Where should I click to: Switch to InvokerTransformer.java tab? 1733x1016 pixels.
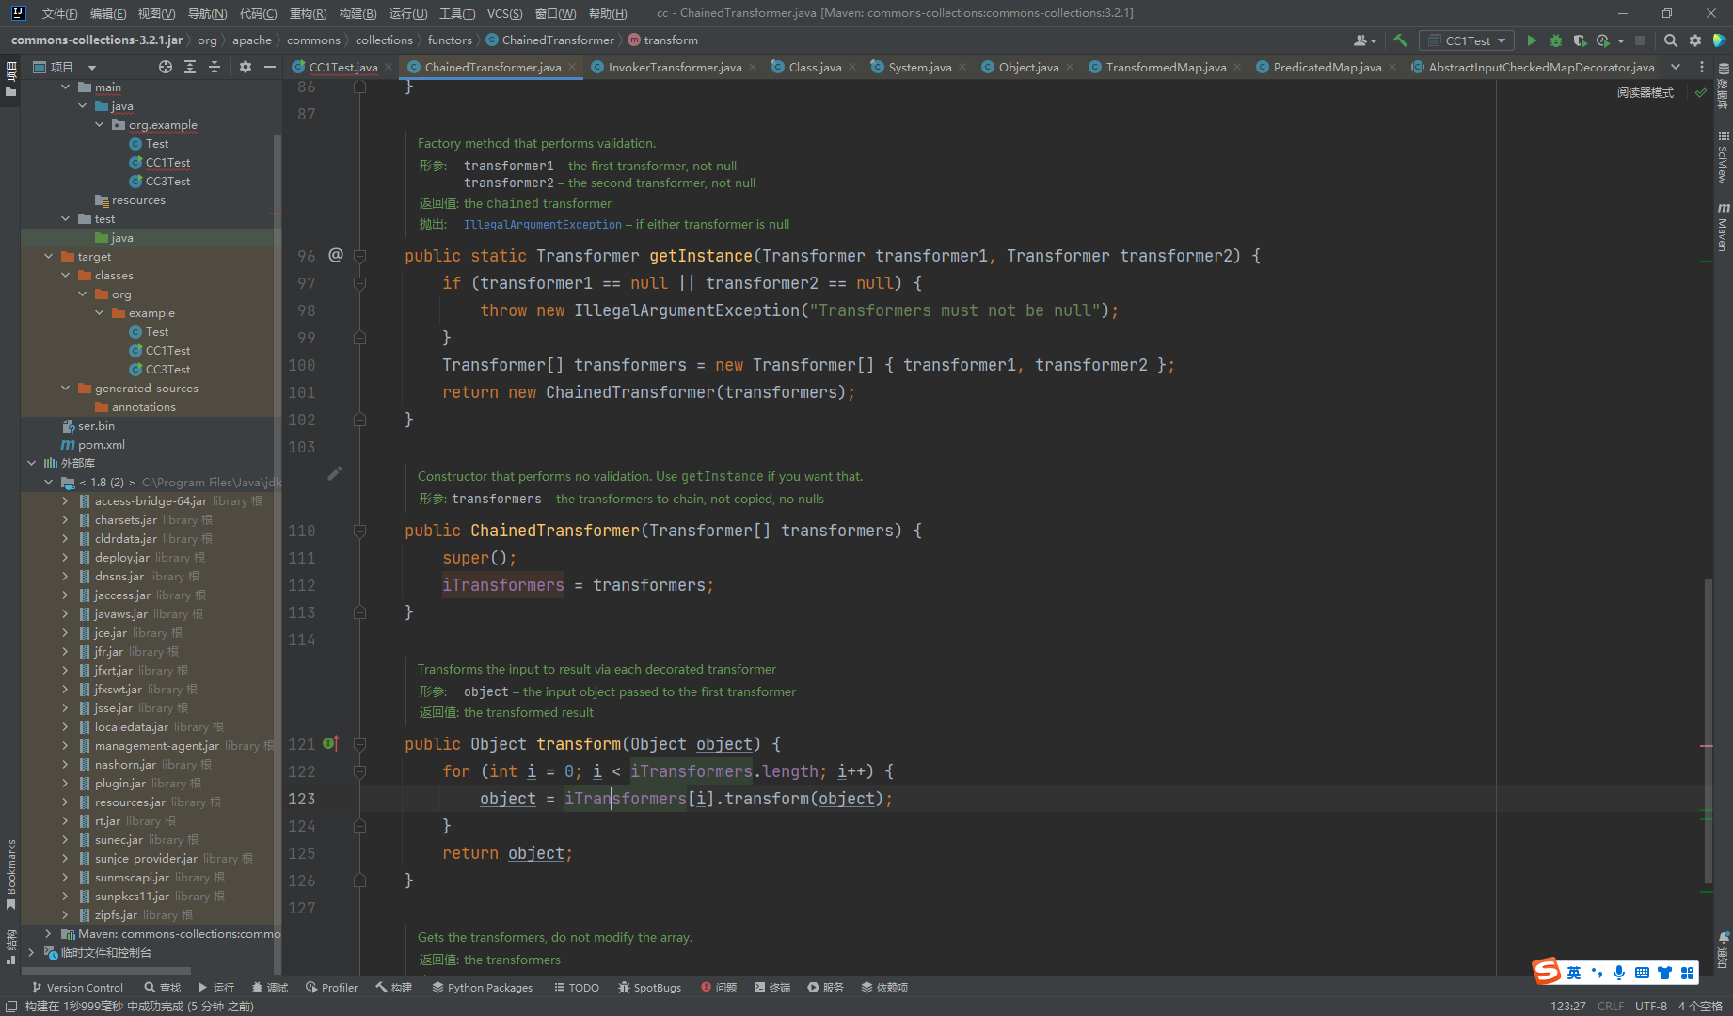675,67
